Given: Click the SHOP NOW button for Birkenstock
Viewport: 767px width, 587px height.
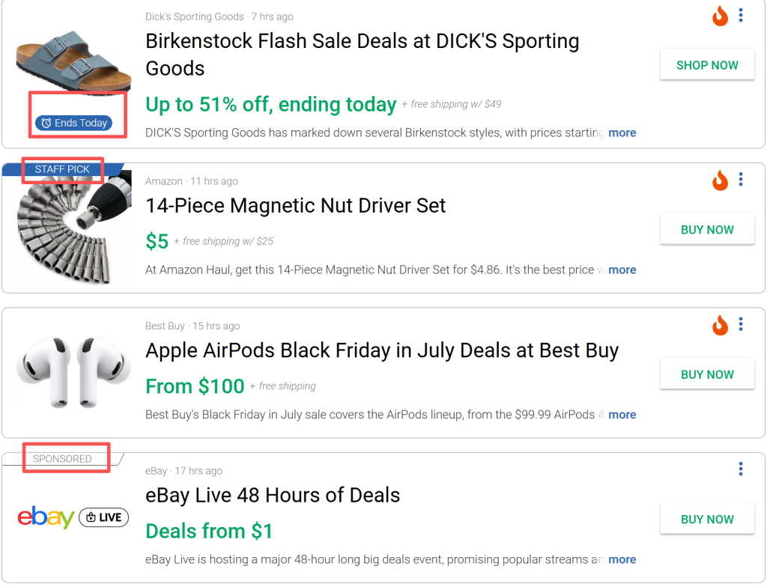Looking at the screenshot, I should pos(707,64).
